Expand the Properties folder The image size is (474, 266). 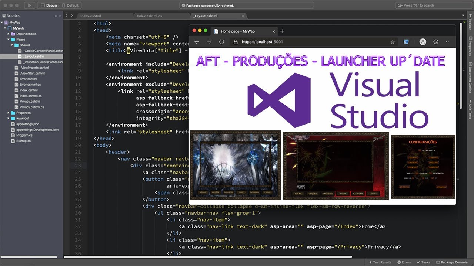pyautogui.click(x=9, y=113)
